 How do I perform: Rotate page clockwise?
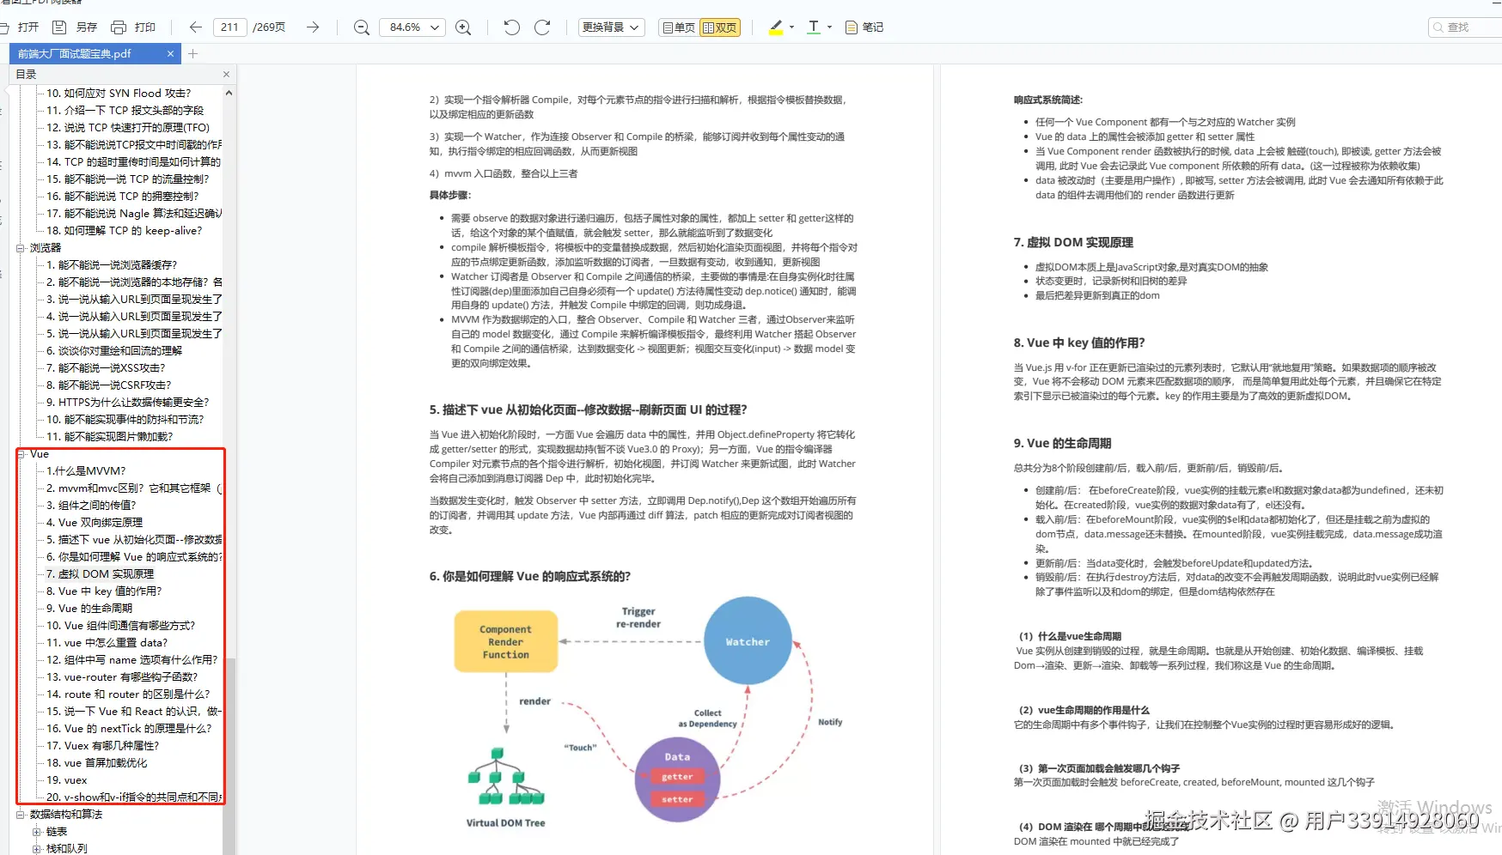542,27
